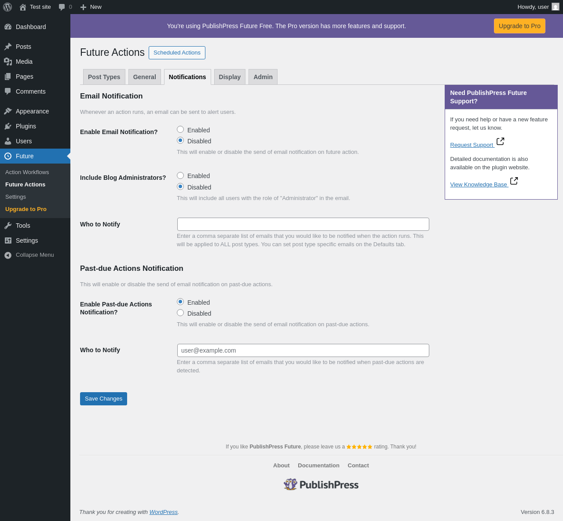Click the PublishPress footer logo
The width and height of the screenshot is (563, 521).
321,485
